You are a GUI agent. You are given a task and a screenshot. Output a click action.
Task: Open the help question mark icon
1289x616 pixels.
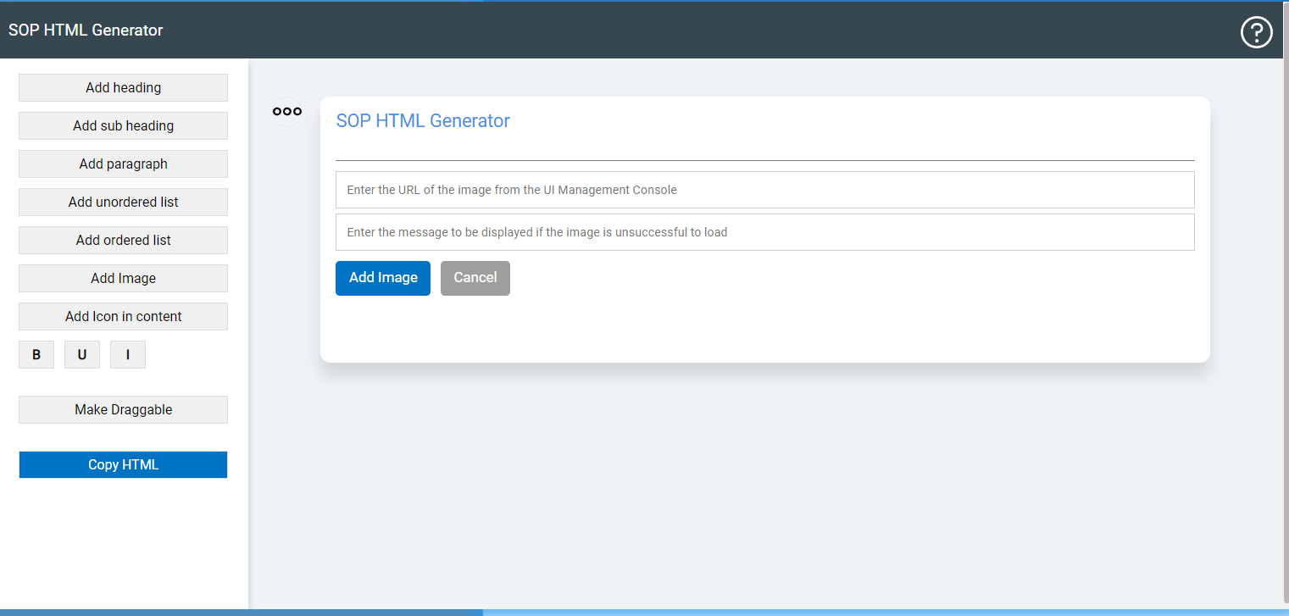coord(1256,32)
